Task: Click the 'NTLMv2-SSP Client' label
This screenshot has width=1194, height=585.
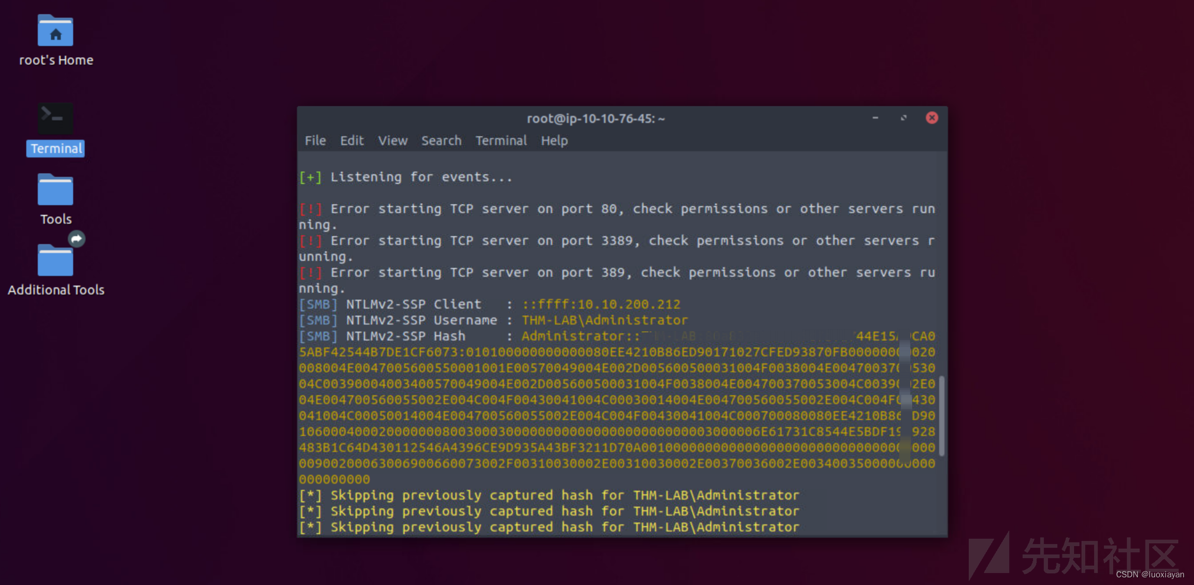Action: tap(413, 304)
